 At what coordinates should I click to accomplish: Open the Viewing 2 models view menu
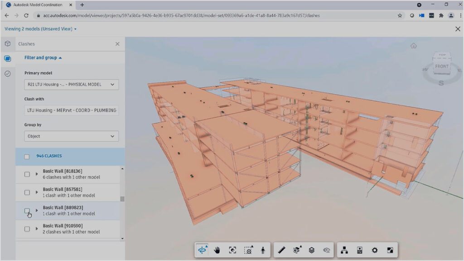[x=41, y=29]
